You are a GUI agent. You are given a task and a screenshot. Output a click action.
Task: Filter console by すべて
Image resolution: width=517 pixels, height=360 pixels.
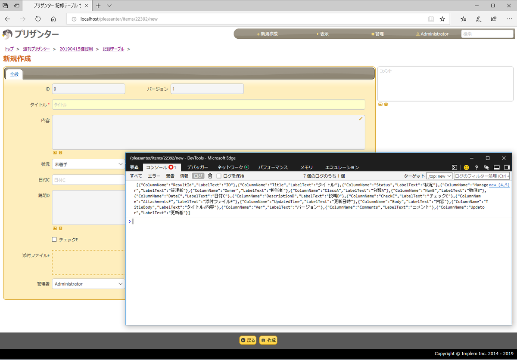coord(136,176)
